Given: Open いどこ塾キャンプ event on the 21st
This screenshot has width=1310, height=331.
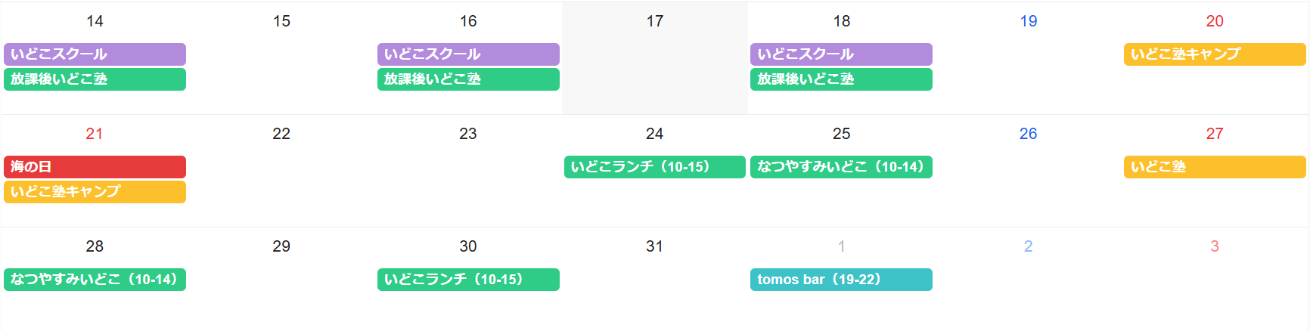Looking at the screenshot, I should 95,192.
